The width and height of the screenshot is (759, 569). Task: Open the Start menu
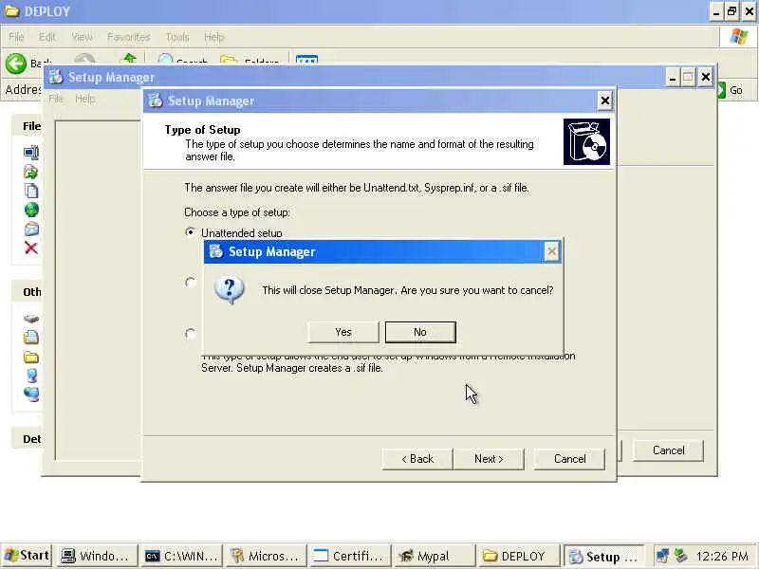27,556
